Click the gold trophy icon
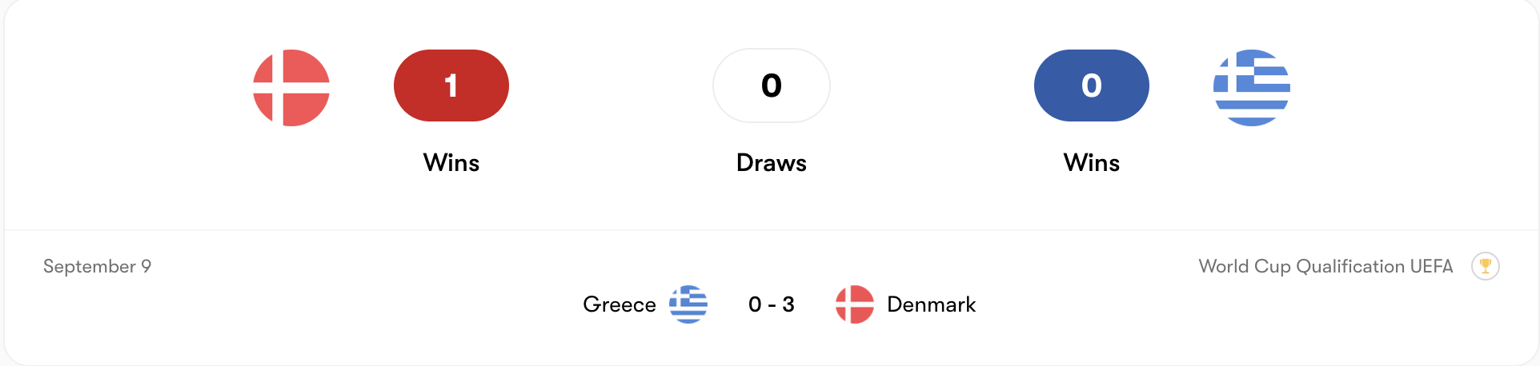Viewport: 1540px width, 366px height. pos(1485,266)
